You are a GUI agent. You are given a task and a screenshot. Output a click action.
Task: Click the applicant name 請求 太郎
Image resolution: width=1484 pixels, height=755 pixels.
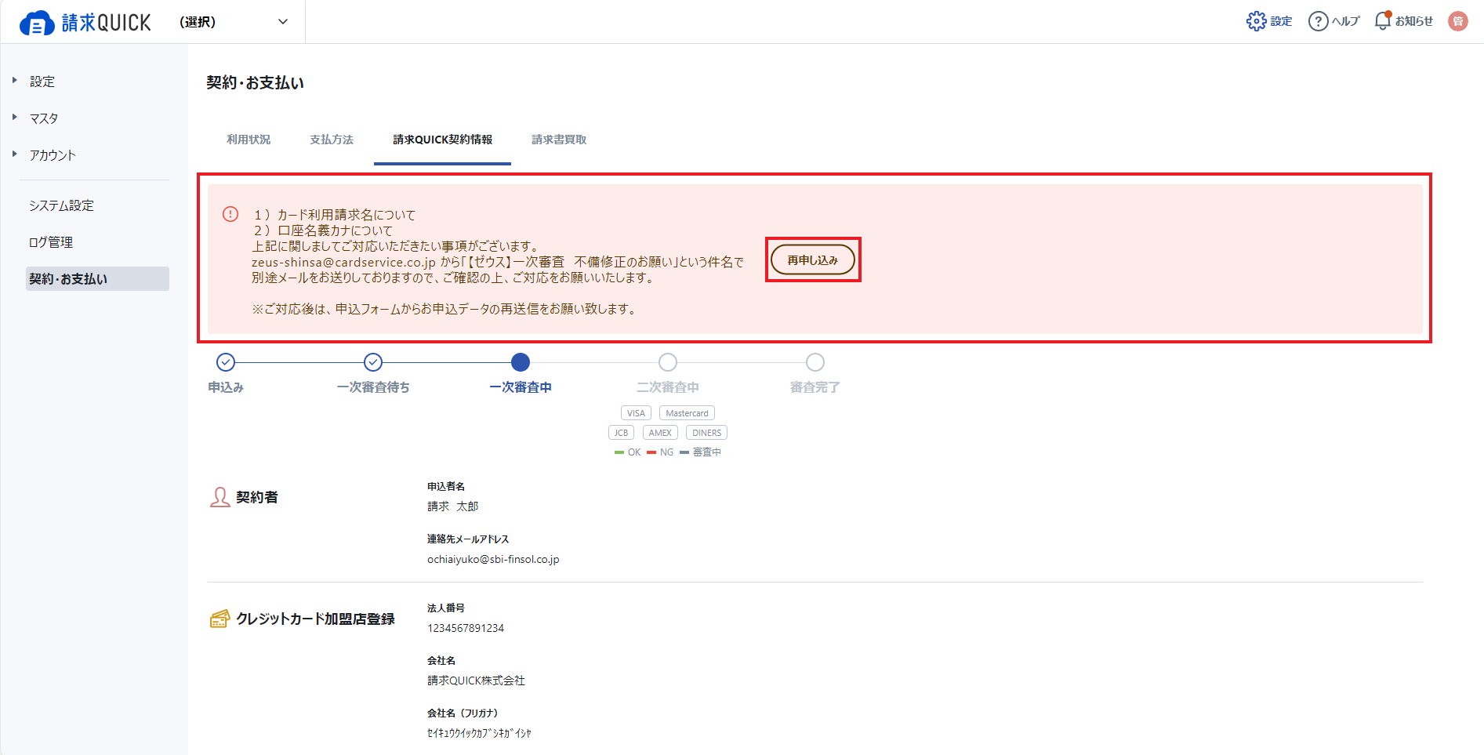452,506
